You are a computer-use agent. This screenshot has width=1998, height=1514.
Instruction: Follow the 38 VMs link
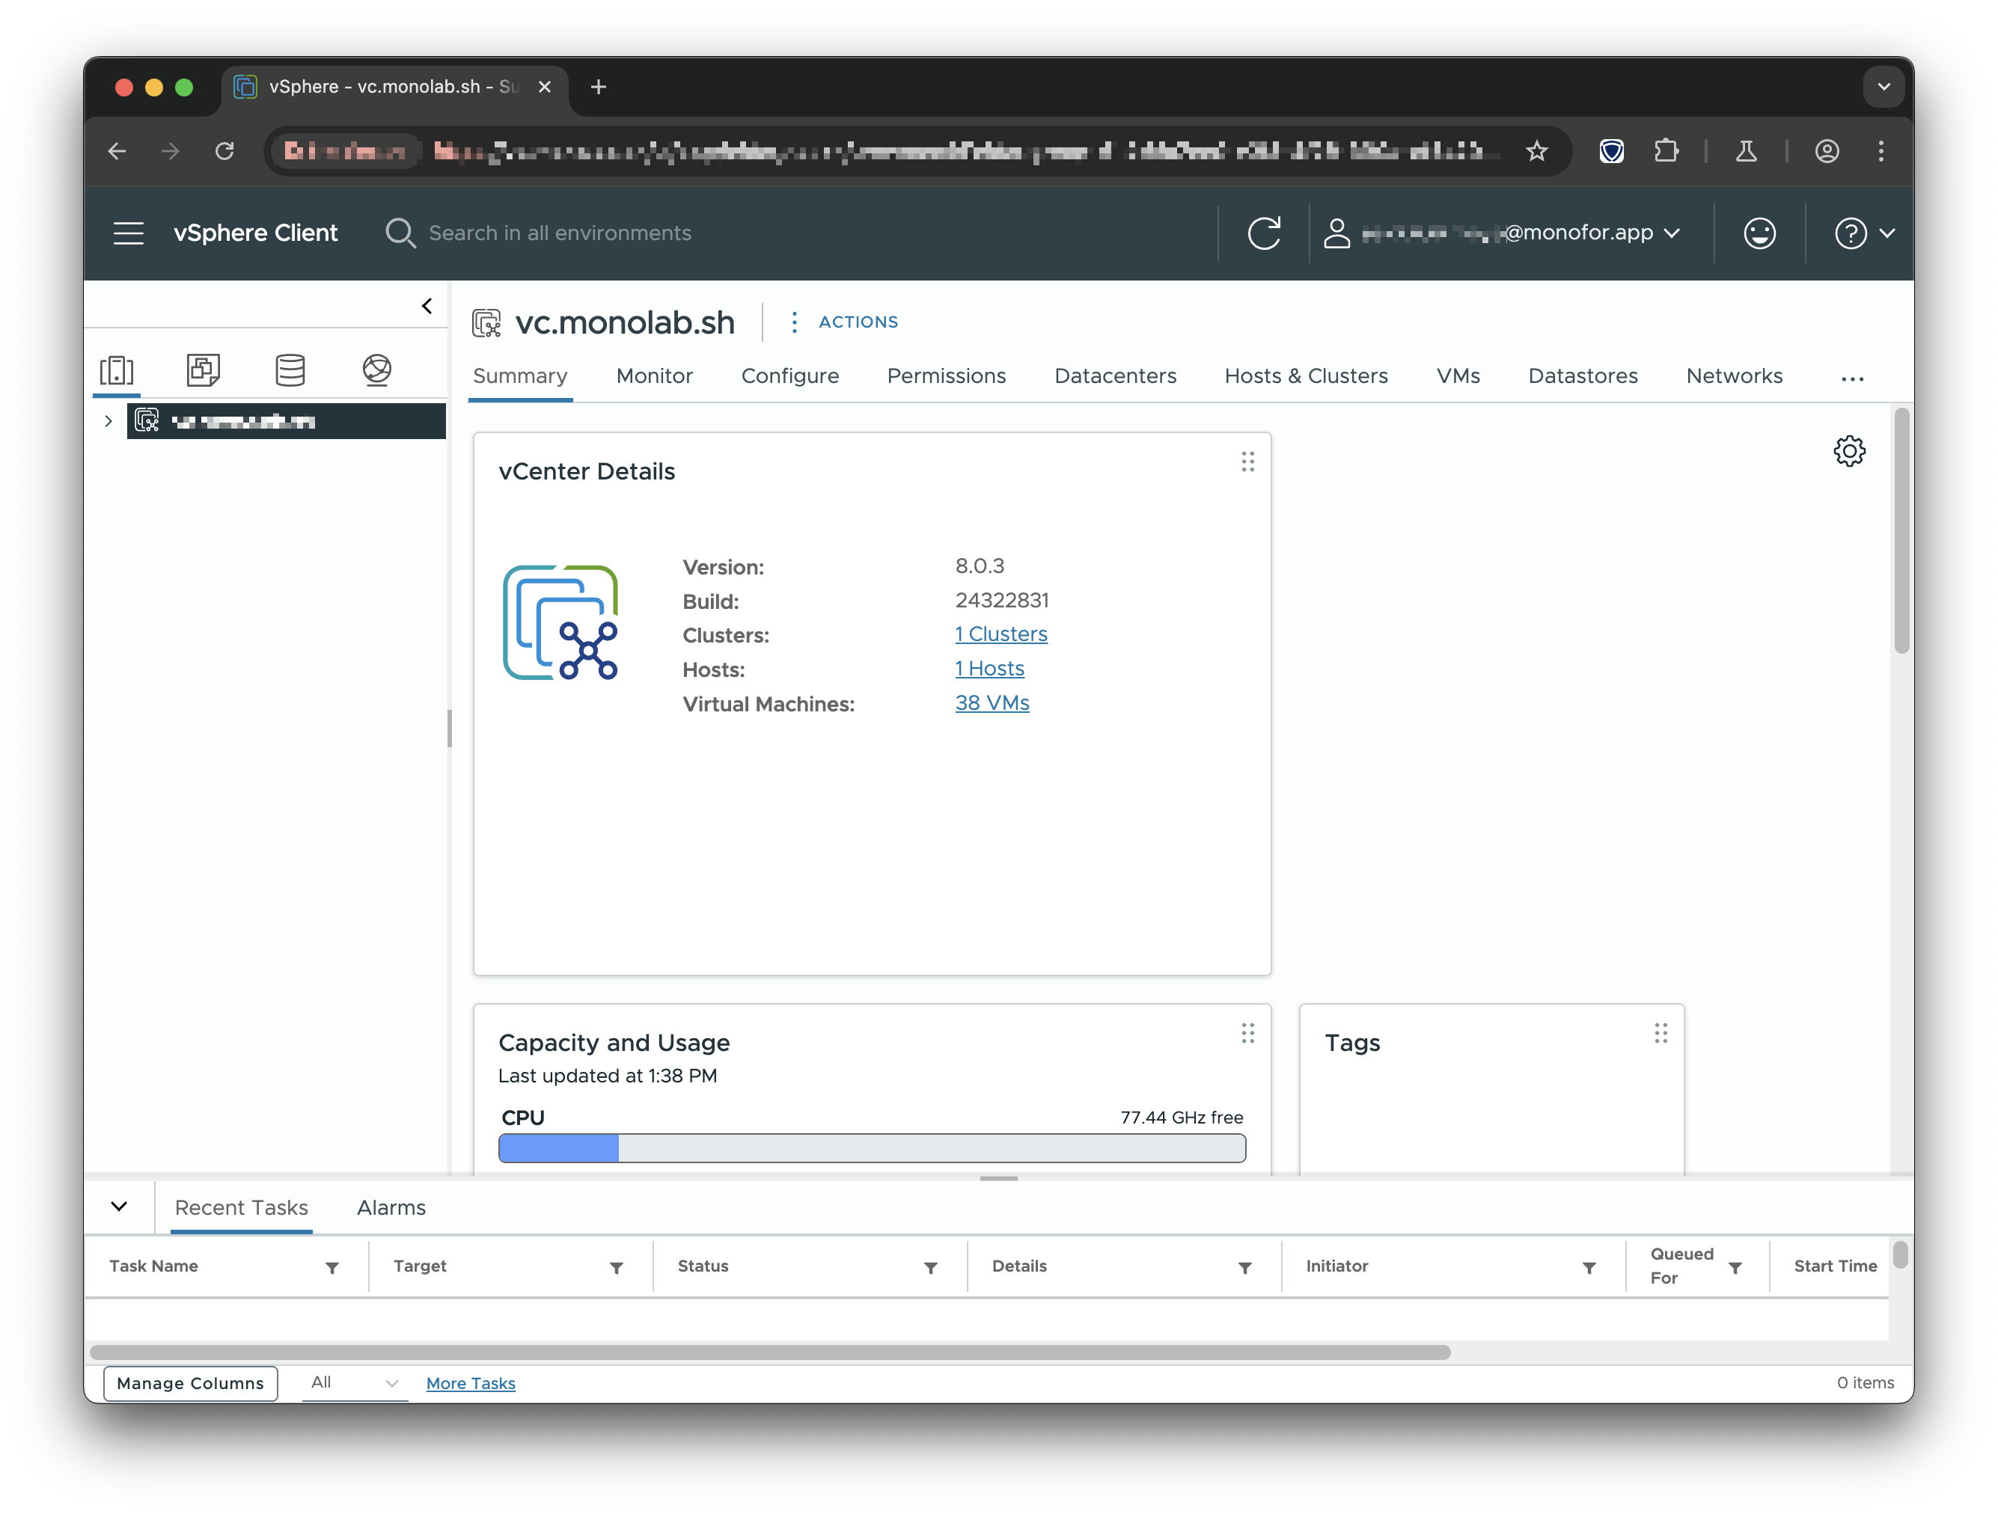[992, 702]
